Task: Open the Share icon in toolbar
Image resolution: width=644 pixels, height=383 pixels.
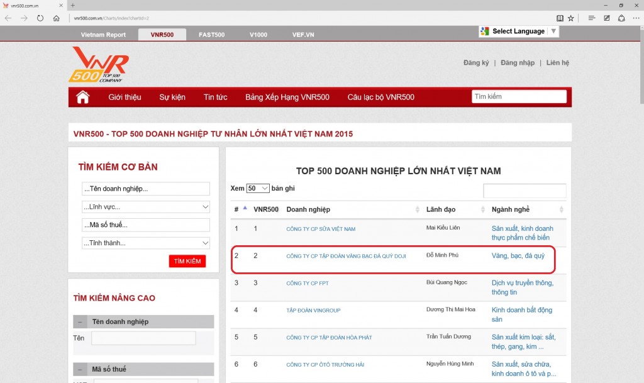Action: click(x=621, y=18)
